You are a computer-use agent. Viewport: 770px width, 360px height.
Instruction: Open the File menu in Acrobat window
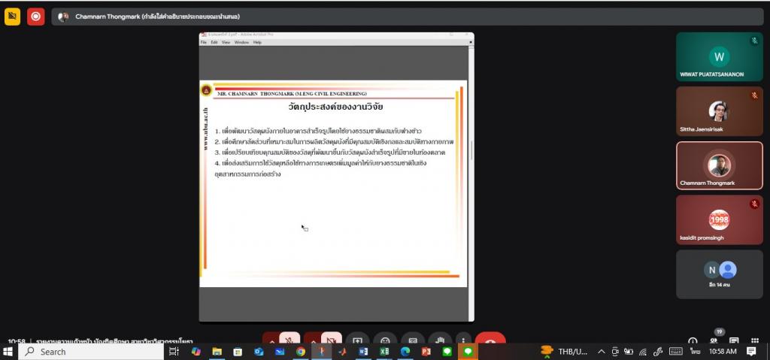pos(203,42)
